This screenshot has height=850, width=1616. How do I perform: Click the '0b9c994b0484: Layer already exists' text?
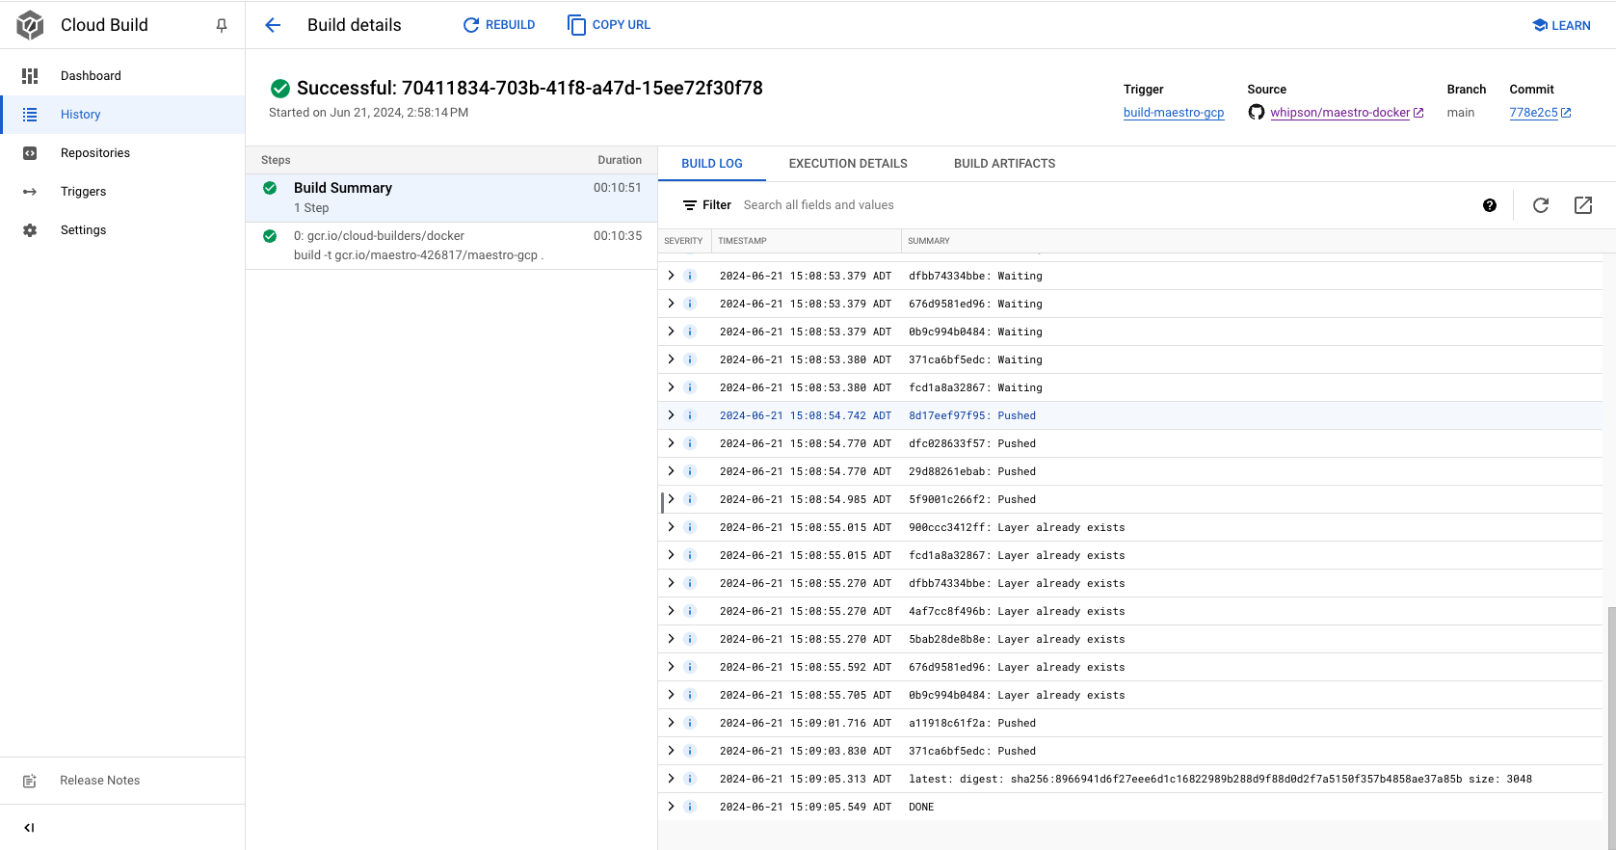[1017, 695]
